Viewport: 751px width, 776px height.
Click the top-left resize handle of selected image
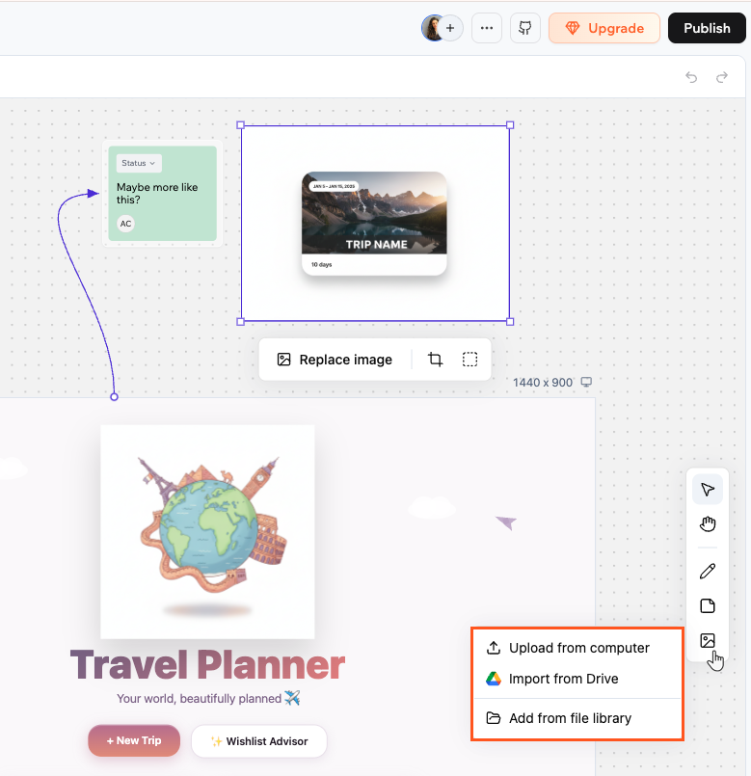(x=241, y=125)
